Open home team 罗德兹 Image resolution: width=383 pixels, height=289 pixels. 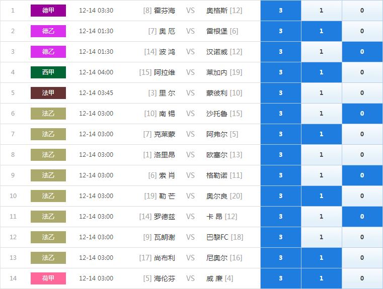click(x=165, y=217)
